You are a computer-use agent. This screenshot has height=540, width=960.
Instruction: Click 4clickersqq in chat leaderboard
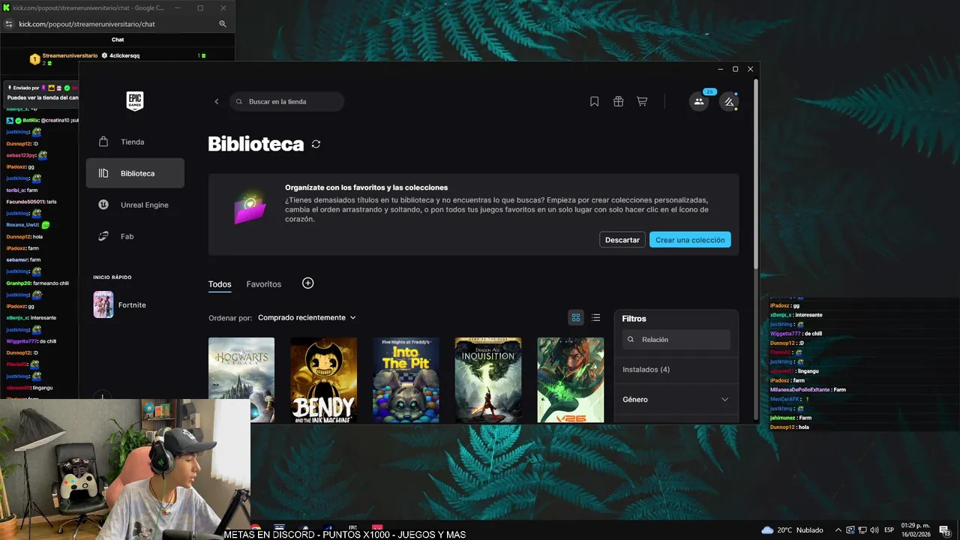(124, 55)
